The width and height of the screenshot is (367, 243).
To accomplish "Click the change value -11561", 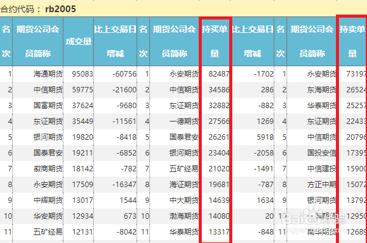I will point(124,122).
